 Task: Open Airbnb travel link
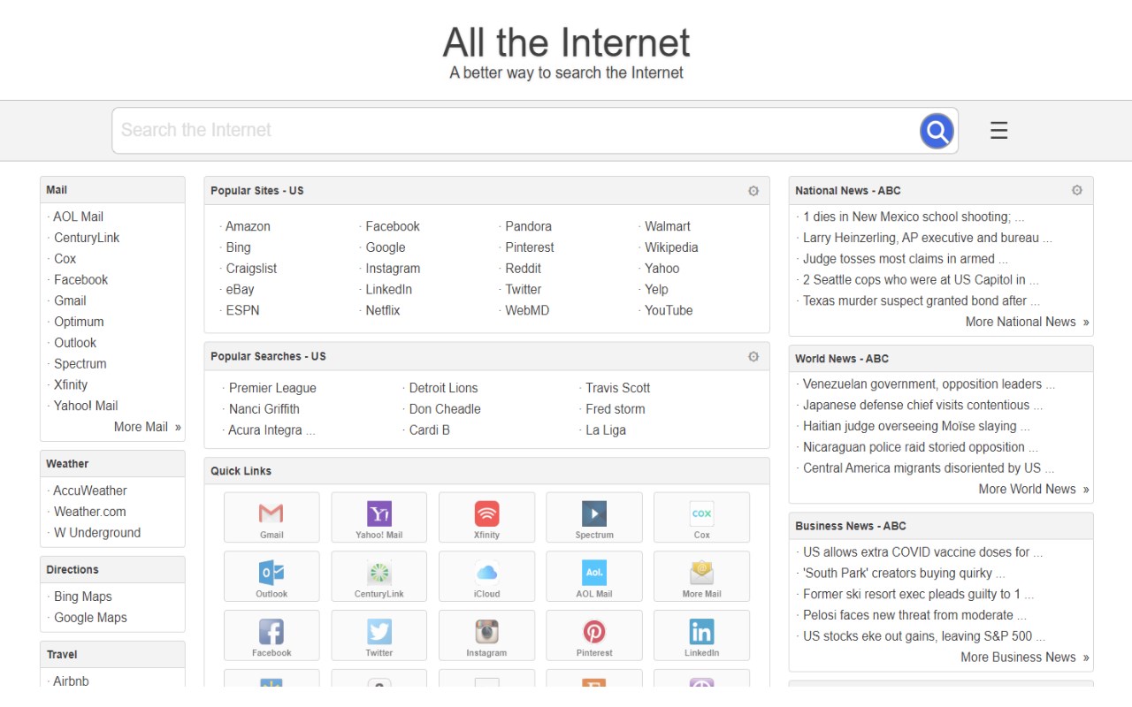pyautogui.click(x=71, y=681)
